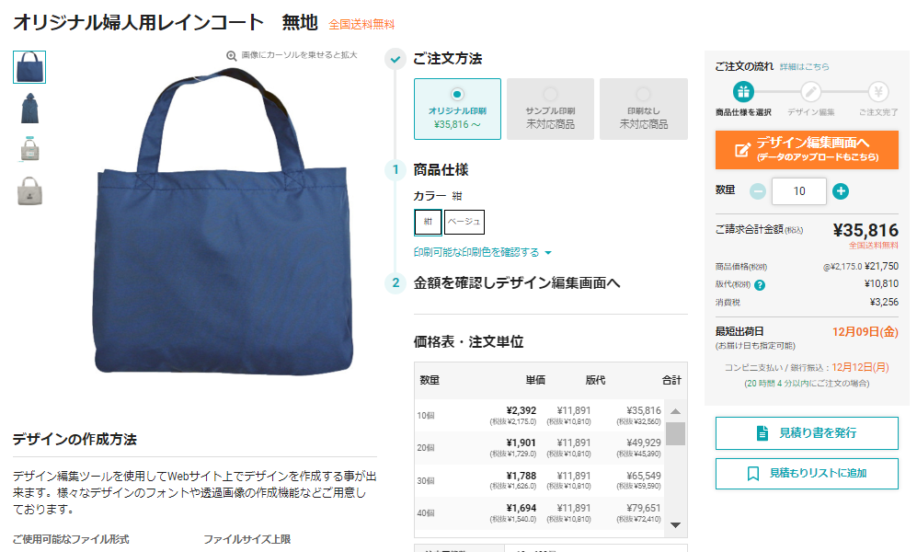Click the minus icon to decrease quantity
The height and width of the screenshot is (552, 917).
[x=758, y=191]
